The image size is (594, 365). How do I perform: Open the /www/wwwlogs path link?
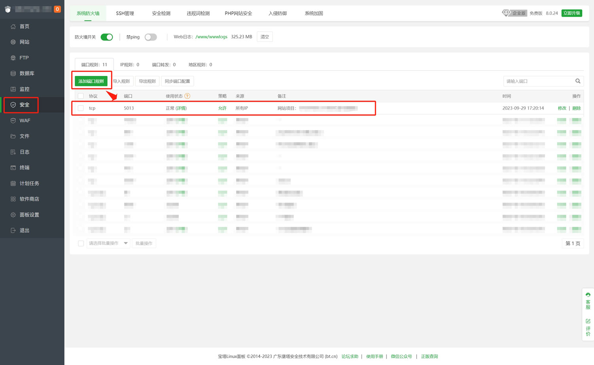coord(211,37)
